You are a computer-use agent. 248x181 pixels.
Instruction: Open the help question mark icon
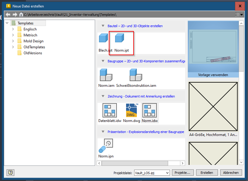click(x=10, y=172)
